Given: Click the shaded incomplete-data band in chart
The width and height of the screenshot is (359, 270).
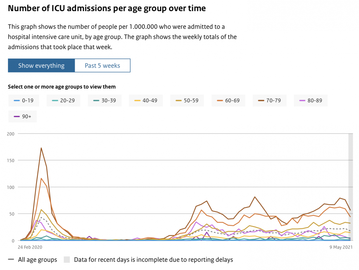Looking at the screenshot, I should pos(350,187).
